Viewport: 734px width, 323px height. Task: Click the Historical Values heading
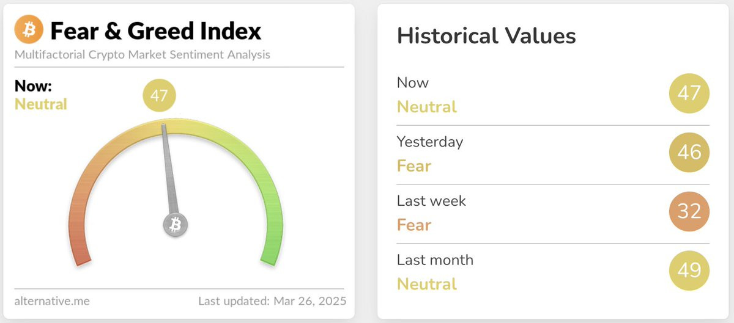click(x=486, y=36)
